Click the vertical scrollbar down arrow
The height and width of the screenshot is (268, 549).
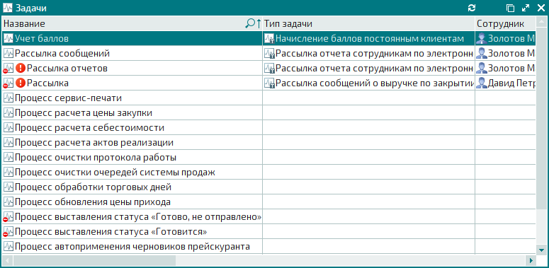coord(542,250)
